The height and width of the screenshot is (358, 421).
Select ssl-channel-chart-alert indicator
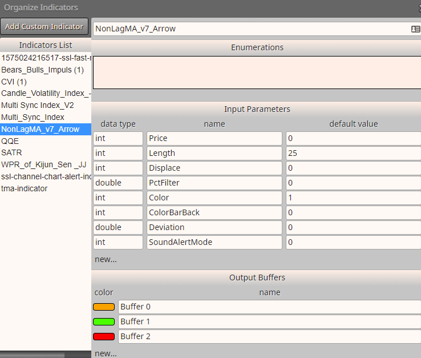click(46, 176)
